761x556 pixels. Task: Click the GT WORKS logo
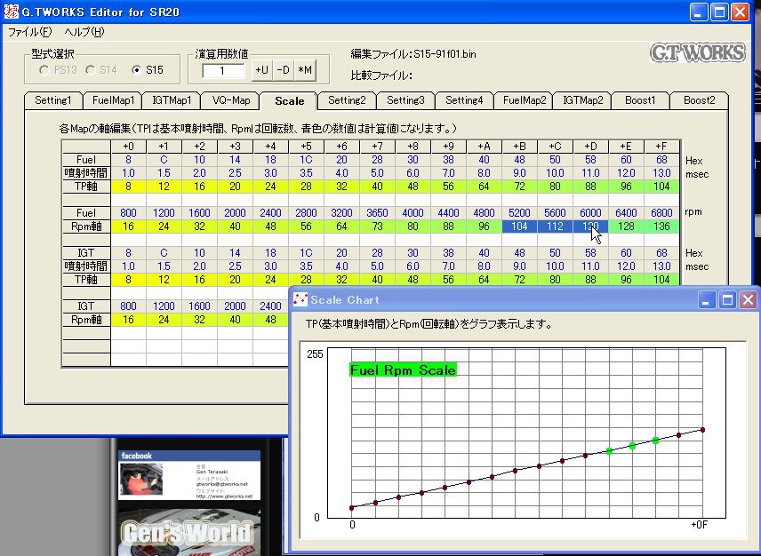(x=697, y=52)
